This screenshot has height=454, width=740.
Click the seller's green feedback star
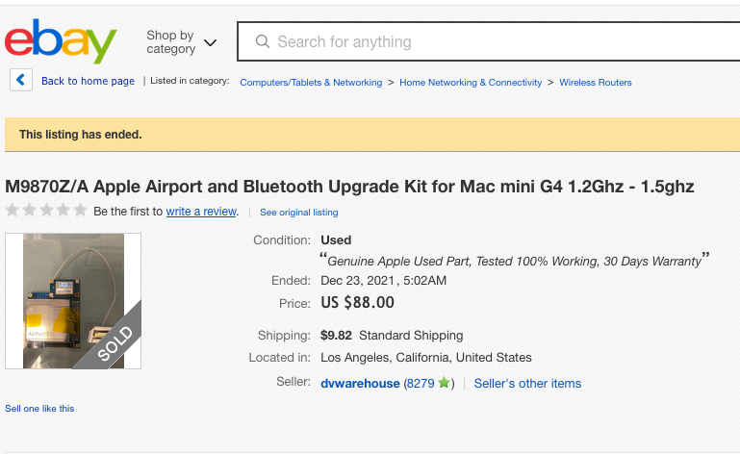(444, 382)
